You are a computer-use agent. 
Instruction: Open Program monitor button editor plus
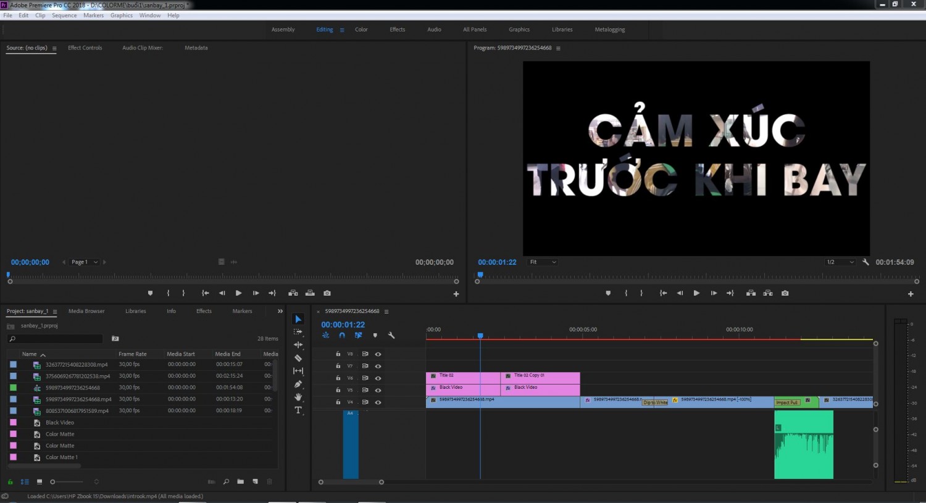coord(911,294)
